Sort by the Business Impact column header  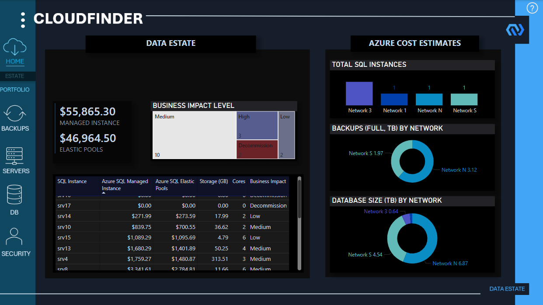point(268,181)
